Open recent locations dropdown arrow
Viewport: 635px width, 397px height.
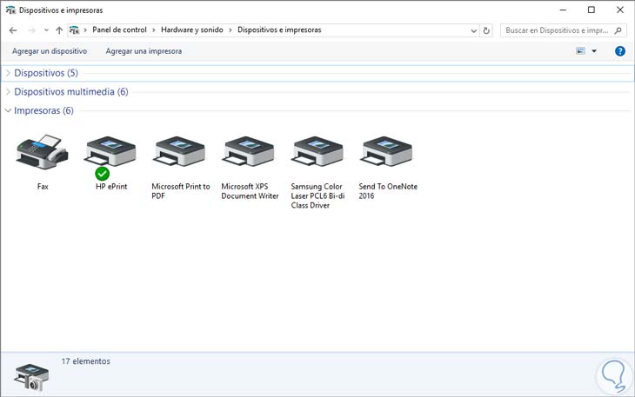46,30
